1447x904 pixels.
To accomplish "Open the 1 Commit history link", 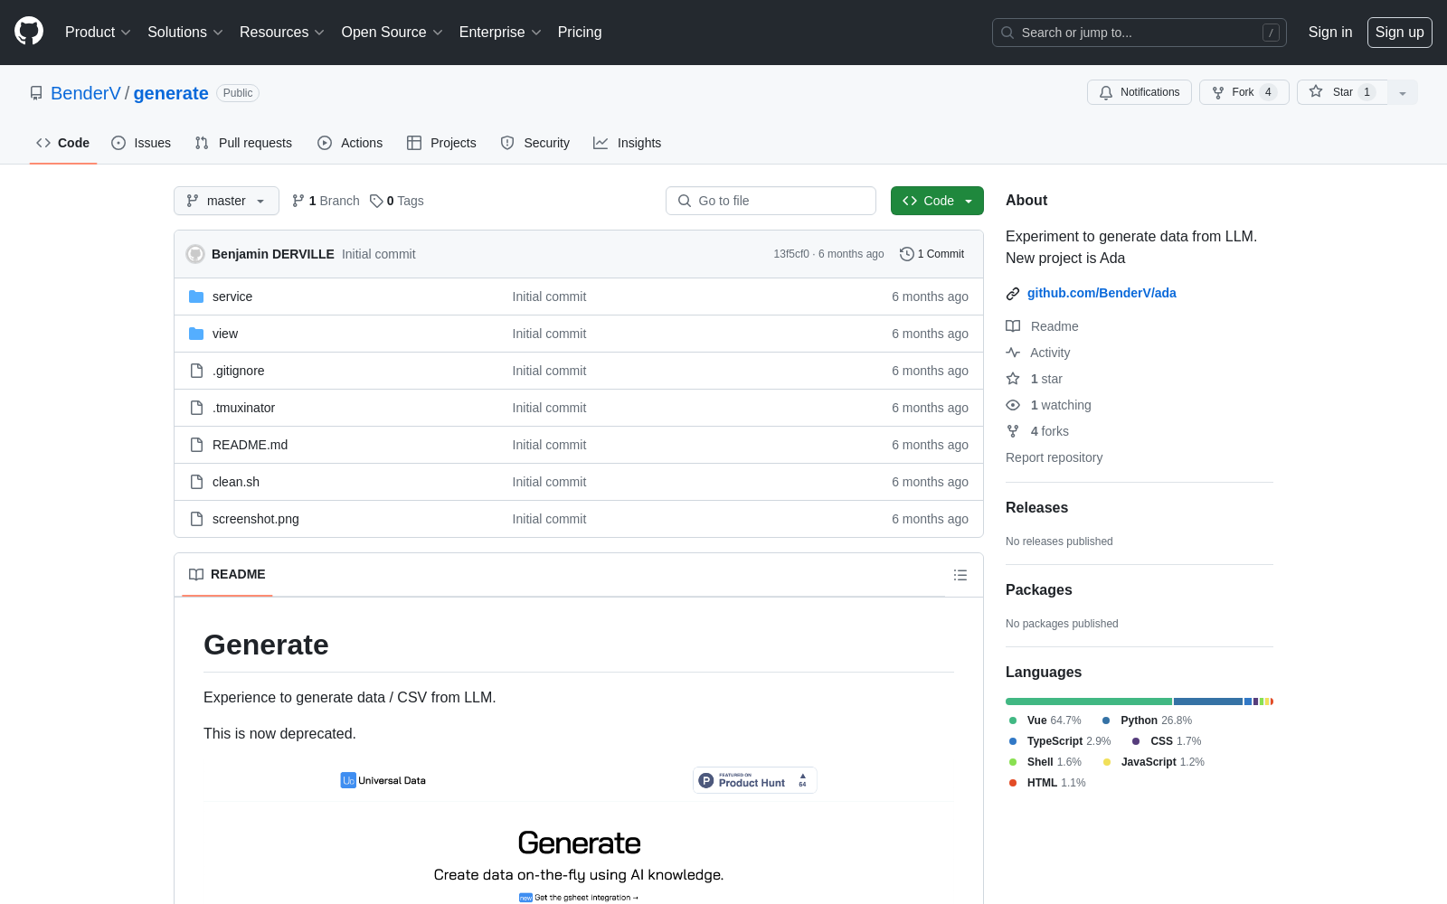I will point(932,254).
